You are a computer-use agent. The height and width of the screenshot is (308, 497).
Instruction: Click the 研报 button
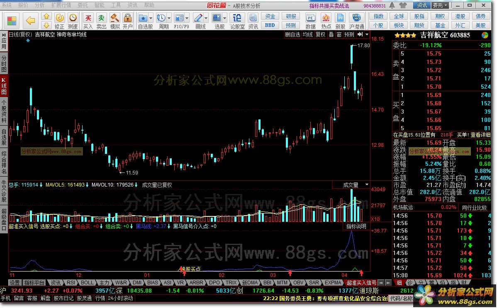point(291,17)
